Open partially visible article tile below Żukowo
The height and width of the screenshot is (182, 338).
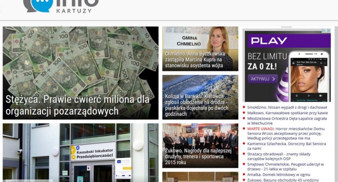200,177
